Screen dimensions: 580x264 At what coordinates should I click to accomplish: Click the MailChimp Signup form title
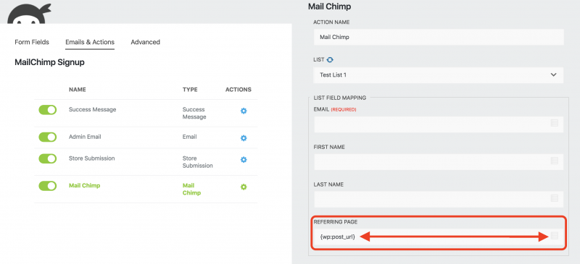coord(49,62)
